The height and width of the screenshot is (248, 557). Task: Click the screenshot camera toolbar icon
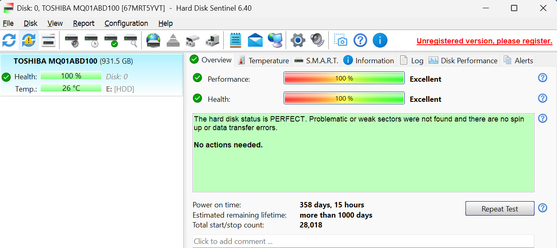point(340,40)
